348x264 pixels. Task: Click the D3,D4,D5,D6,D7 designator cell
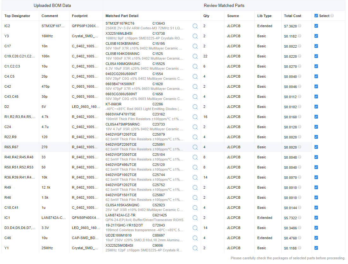[20, 228]
